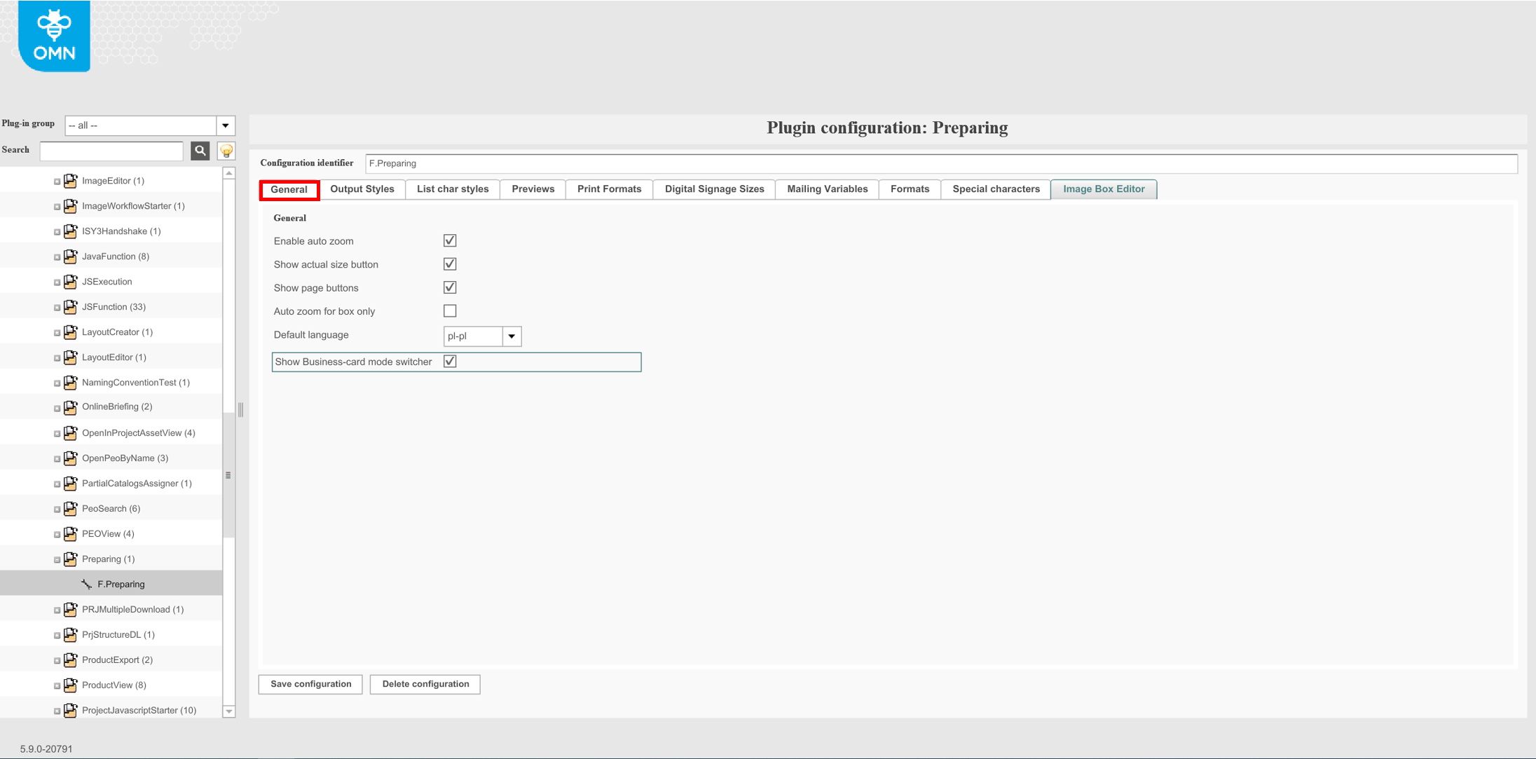
Task: Open the Default language dropdown
Action: [x=512, y=336]
